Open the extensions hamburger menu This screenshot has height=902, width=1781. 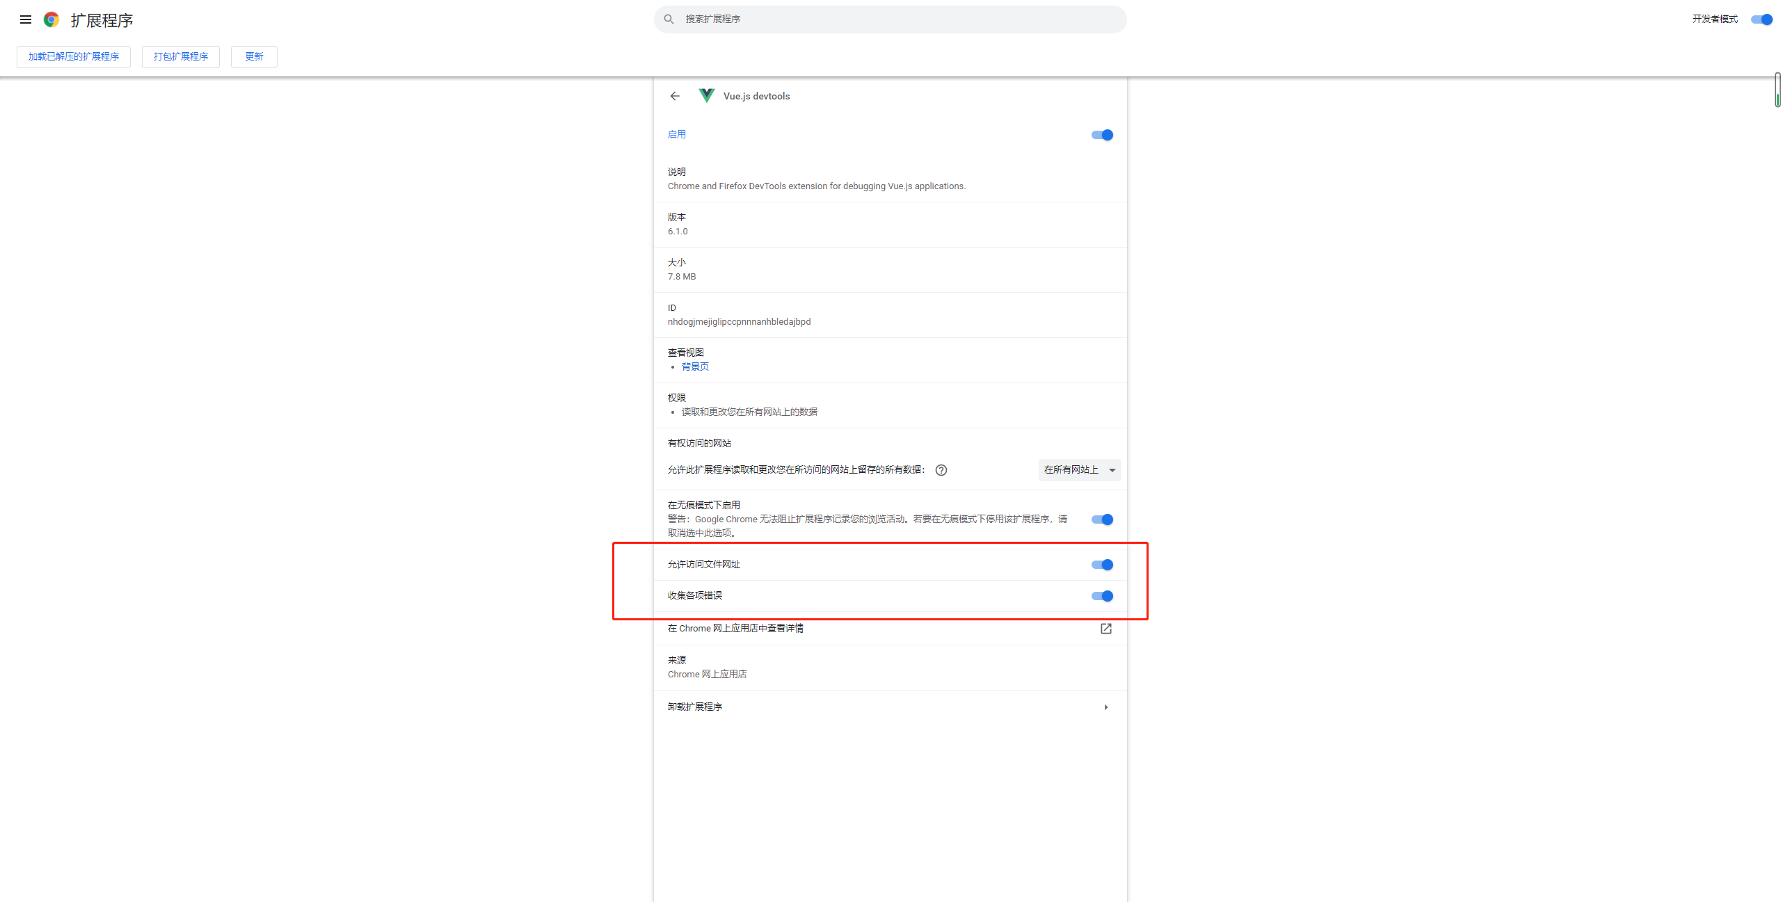pyautogui.click(x=25, y=19)
